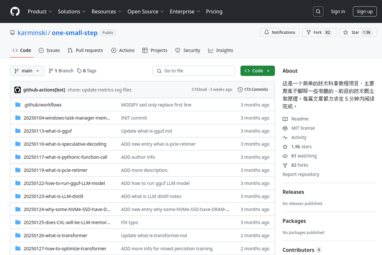Open the 20250122-how-to-run-gguf-LLM-model folder
Image resolution: width=382 pixels, height=255 pixels.
64,183
